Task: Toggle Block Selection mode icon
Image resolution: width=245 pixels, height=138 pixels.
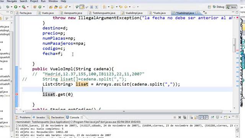Action: [92, 7]
